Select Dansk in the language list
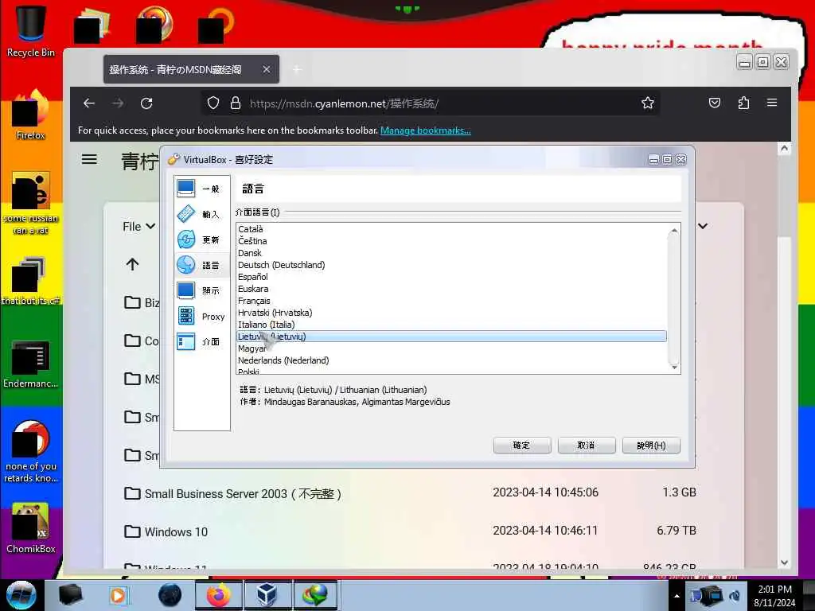Viewport: 815px width, 611px height. (x=451, y=253)
